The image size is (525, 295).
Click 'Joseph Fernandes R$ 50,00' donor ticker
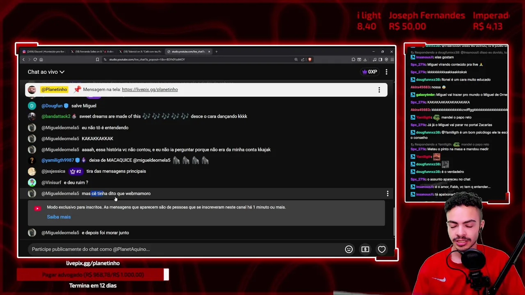tap(427, 21)
